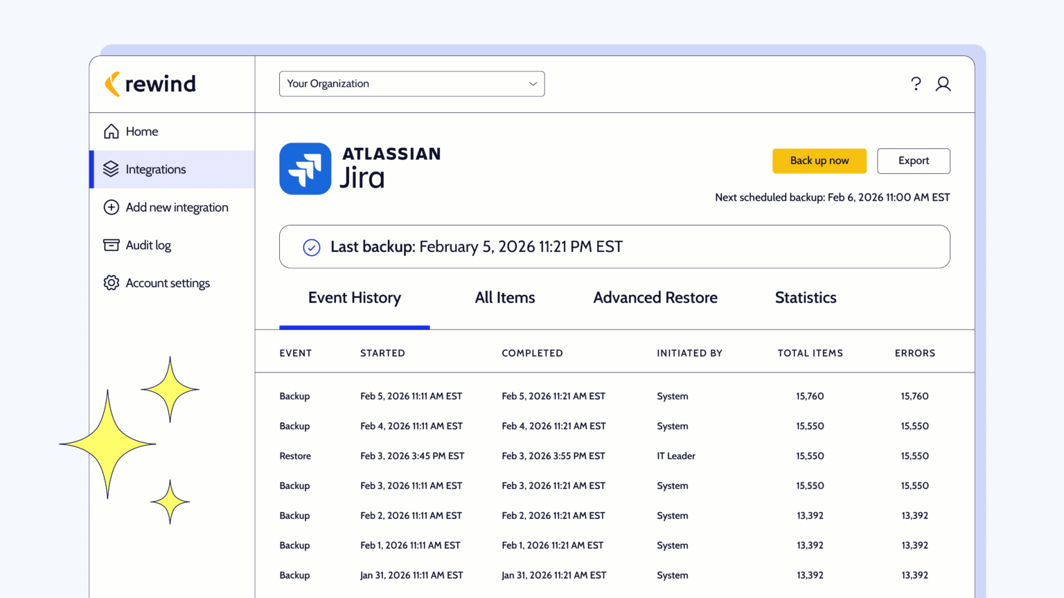Sort by the Started column header
Viewport: 1064px width, 598px height.
coord(382,353)
